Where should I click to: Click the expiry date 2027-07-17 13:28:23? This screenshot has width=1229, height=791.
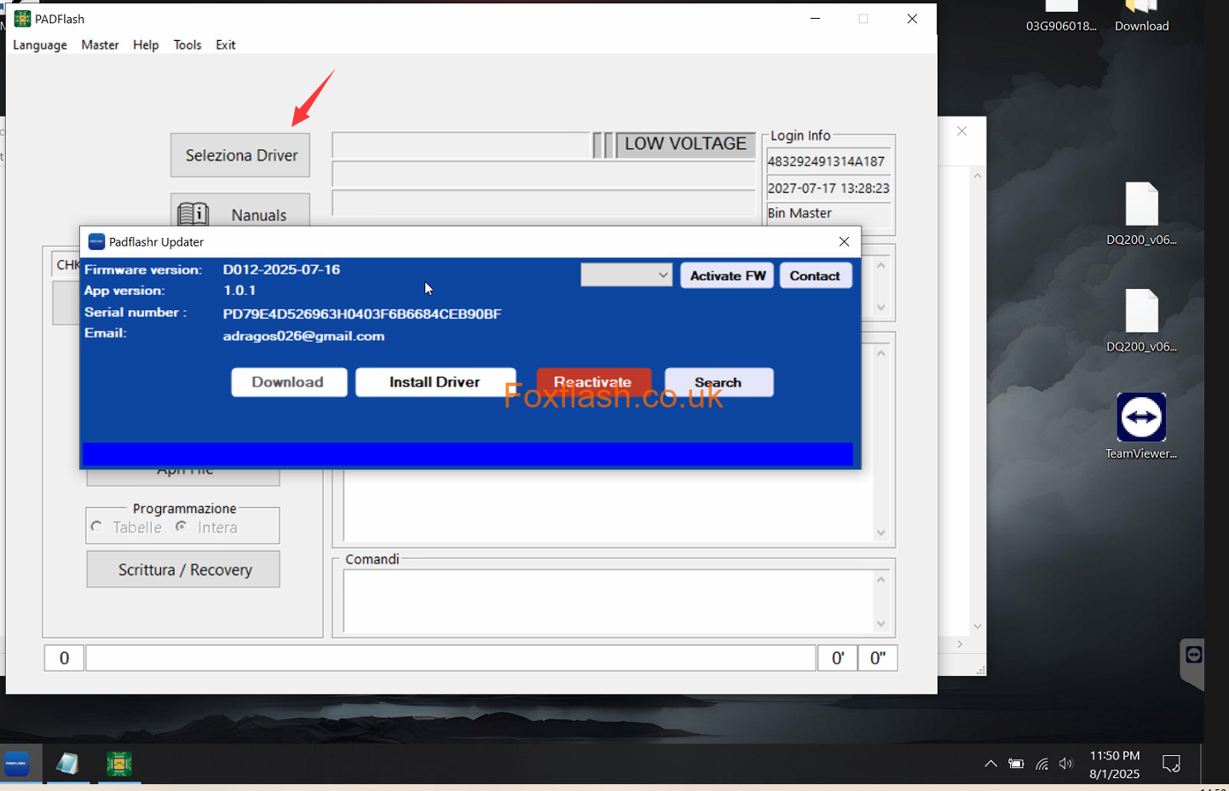pos(828,188)
